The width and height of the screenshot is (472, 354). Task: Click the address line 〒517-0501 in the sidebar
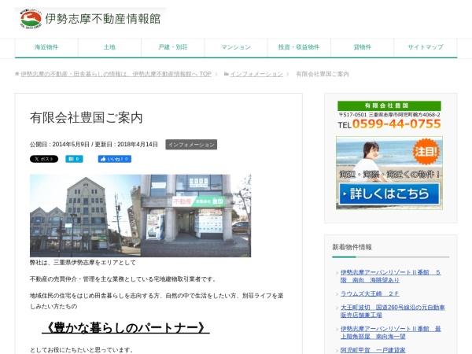389,115
